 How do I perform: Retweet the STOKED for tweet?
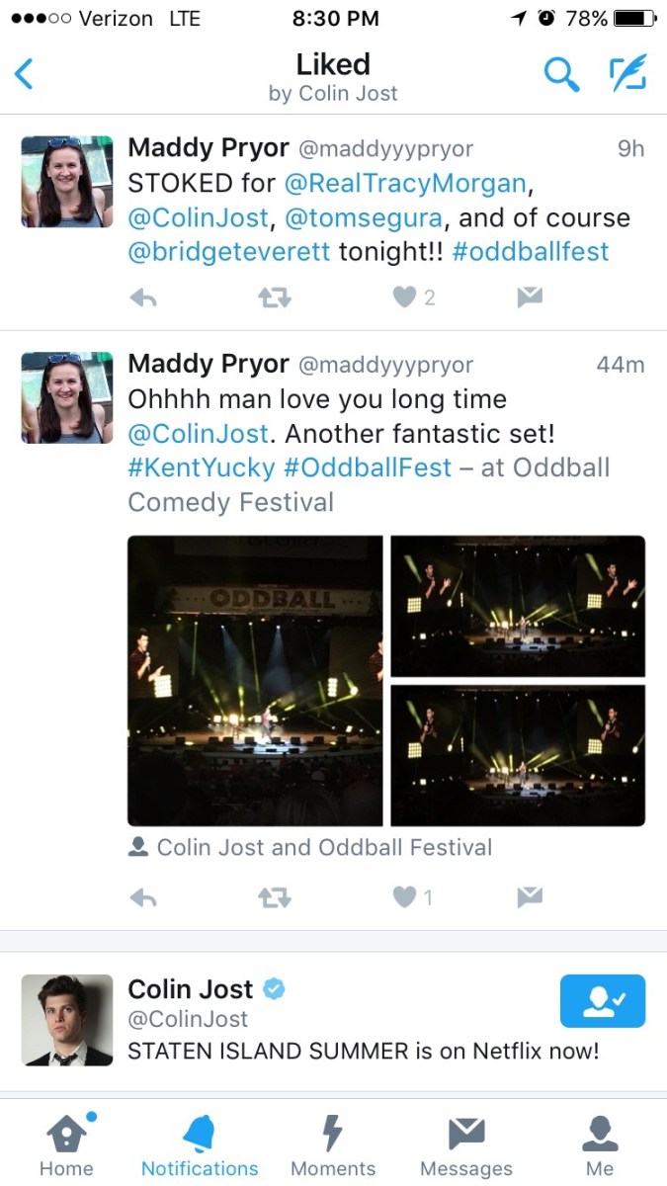point(274,296)
